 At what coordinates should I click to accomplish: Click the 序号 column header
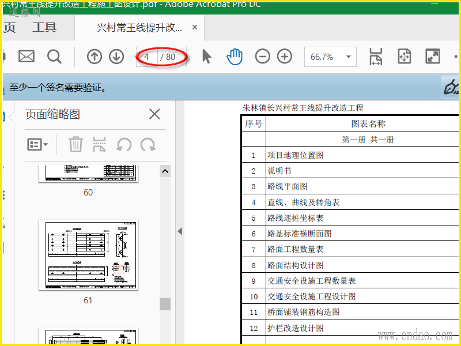[x=254, y=123]
